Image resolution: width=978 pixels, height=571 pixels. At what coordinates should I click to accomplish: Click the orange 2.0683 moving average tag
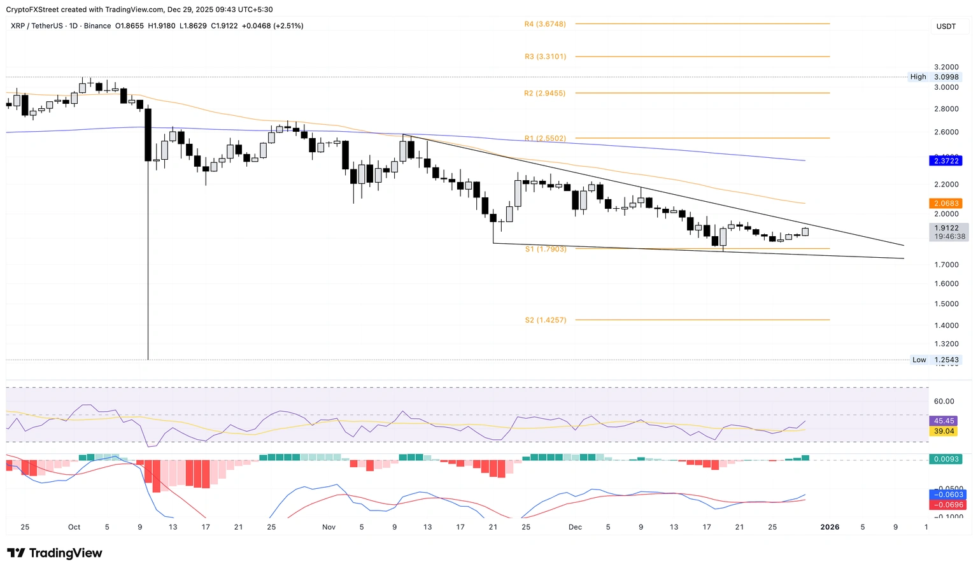pyautogui.click(x=945, y=204)
